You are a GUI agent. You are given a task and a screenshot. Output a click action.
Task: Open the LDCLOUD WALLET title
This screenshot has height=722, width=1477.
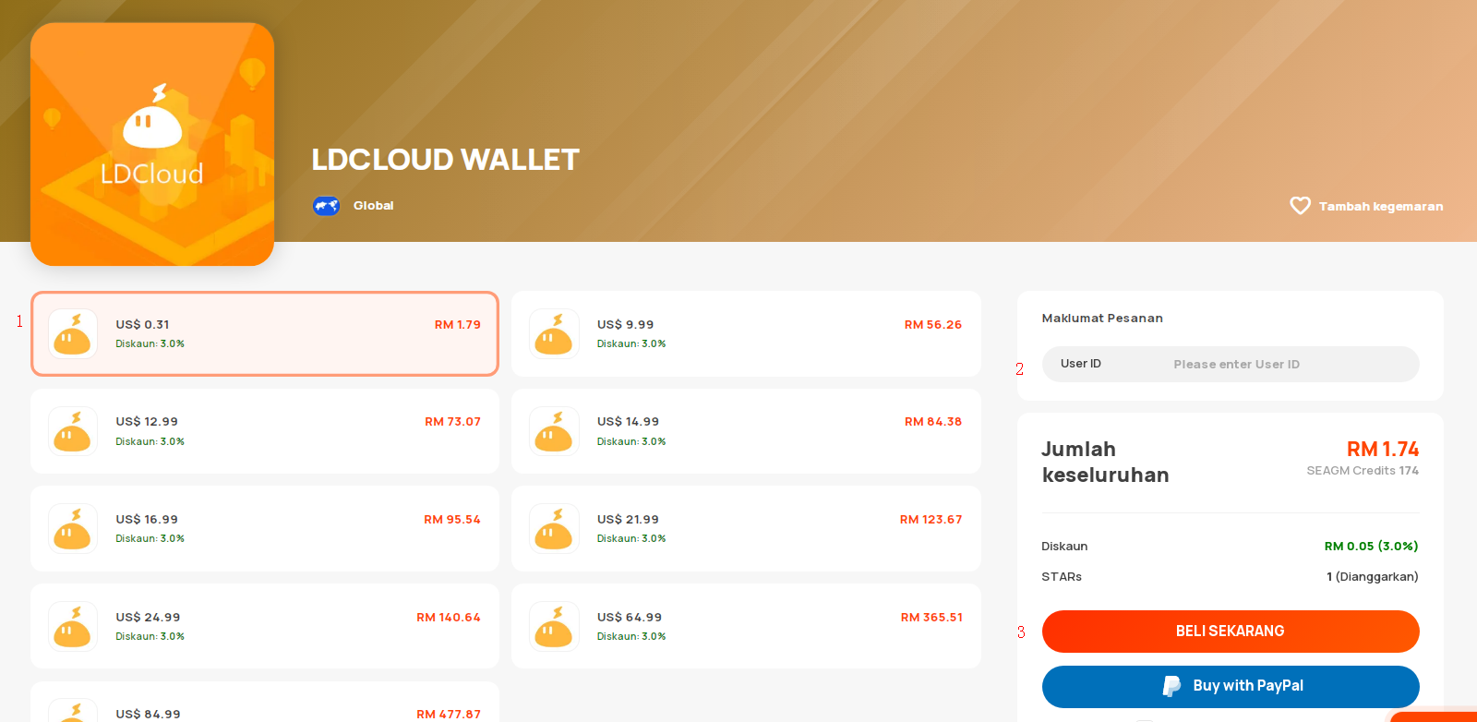click(x=445, y=160)
